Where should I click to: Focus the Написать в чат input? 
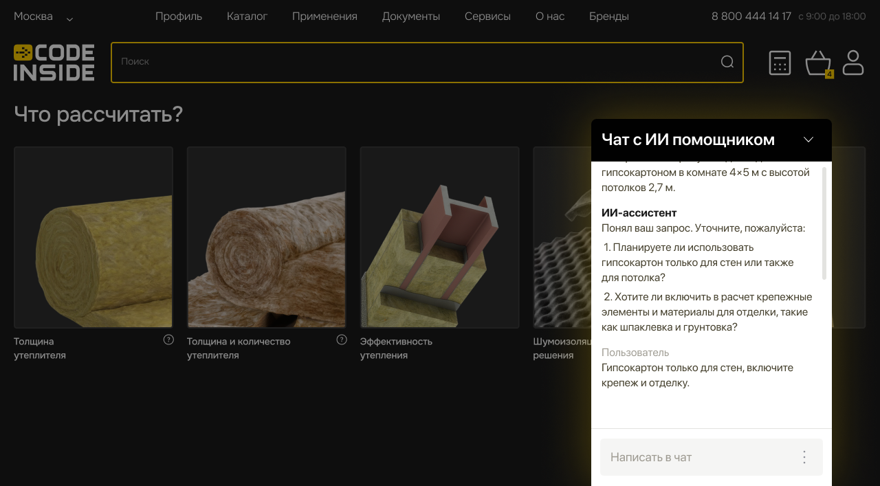point(712,457)
